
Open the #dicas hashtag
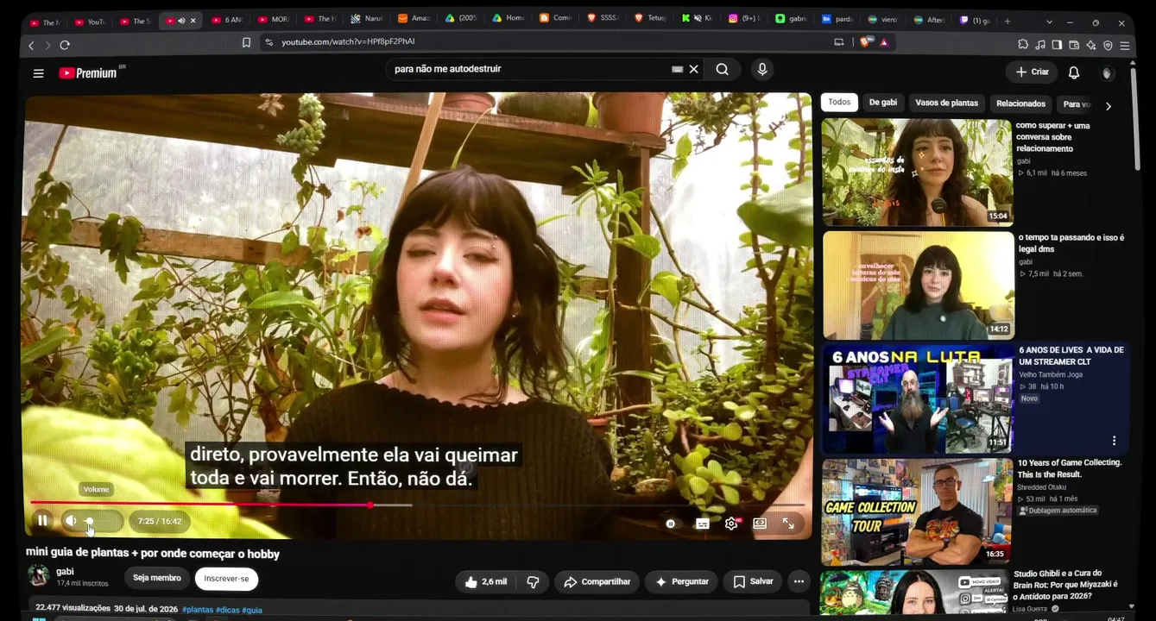(x=228, y=610)
